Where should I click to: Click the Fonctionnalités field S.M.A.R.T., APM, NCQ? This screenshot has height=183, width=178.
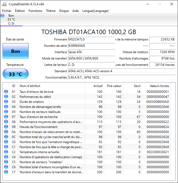tap(121, 77)
